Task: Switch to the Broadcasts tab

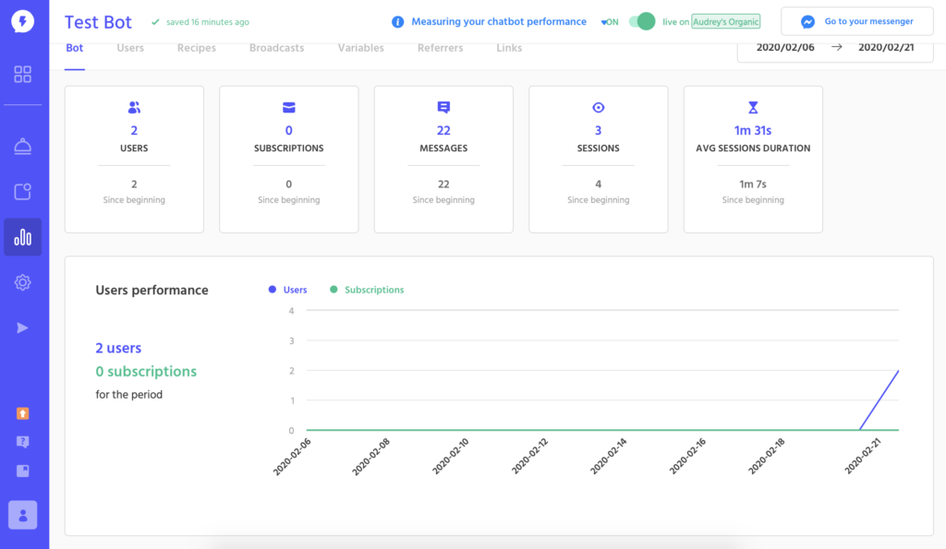Action: [x=276, y=47]
